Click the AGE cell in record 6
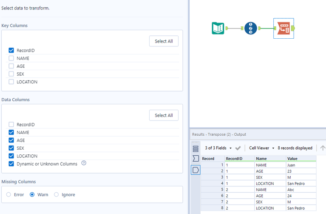Image resolution: width=326 pixels, height=214 pixels. click(x=270, y=196)
